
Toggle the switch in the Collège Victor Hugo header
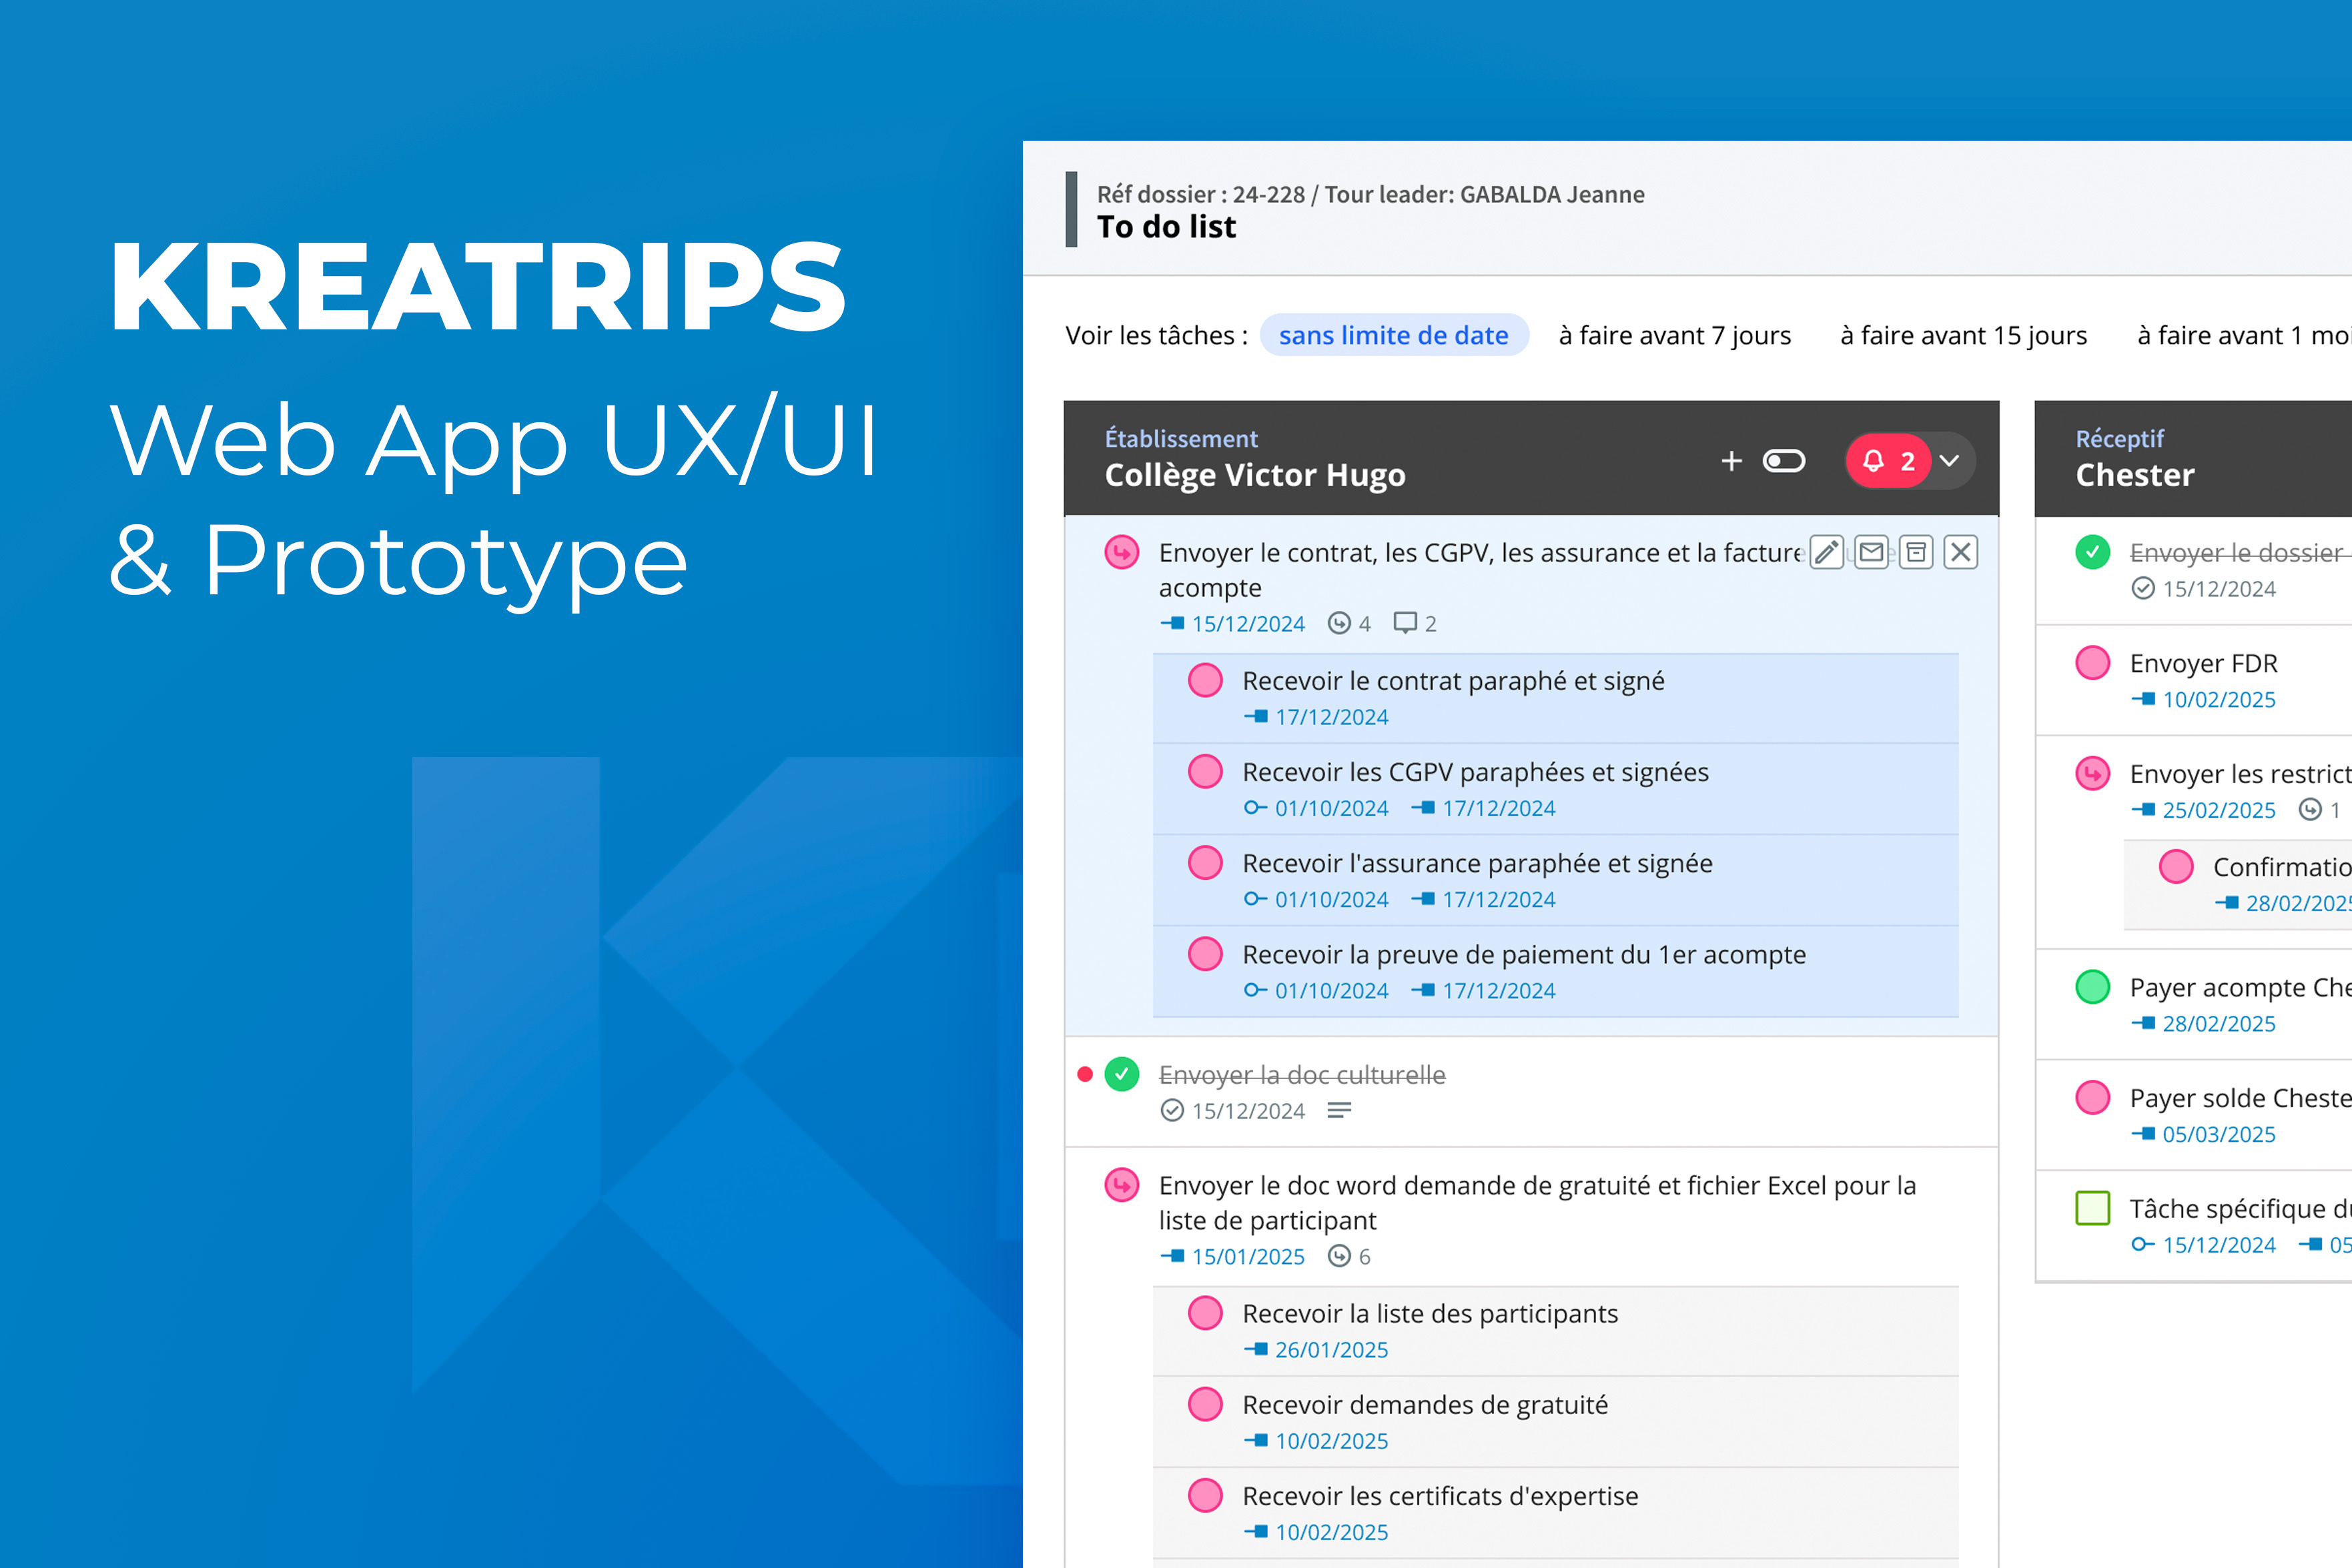point(1784,461)
